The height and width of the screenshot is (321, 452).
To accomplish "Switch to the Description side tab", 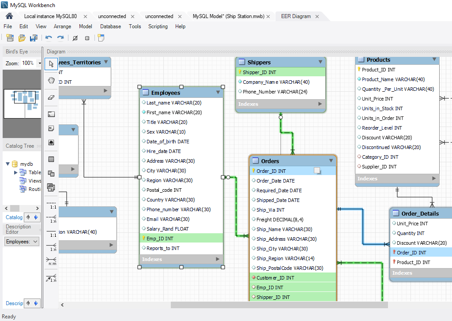I will (15, 303).
